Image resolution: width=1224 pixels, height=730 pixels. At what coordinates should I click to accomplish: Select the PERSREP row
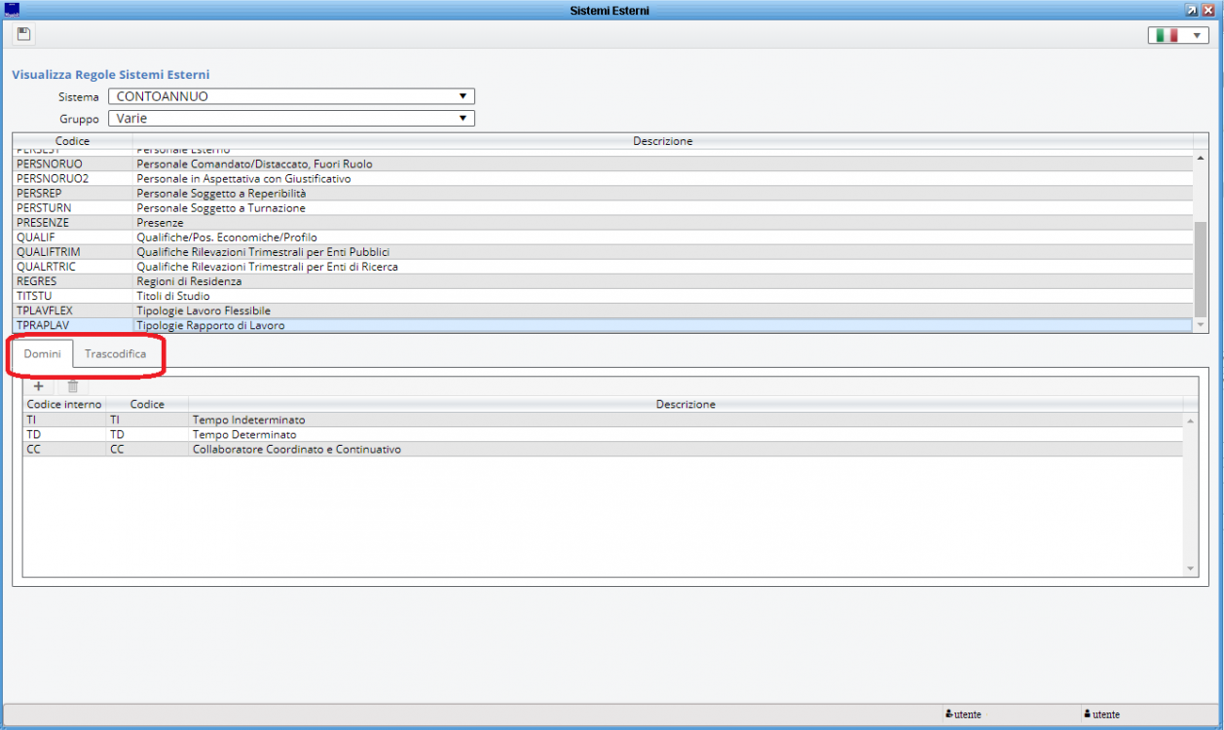point(603,194)
